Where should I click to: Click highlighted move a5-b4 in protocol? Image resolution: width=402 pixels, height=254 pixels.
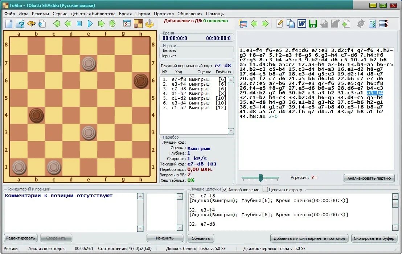point(375,93)
